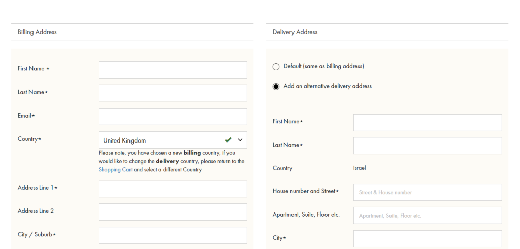Click the Address Line 1 input
The image size is (520, 249).
(173, 189)
